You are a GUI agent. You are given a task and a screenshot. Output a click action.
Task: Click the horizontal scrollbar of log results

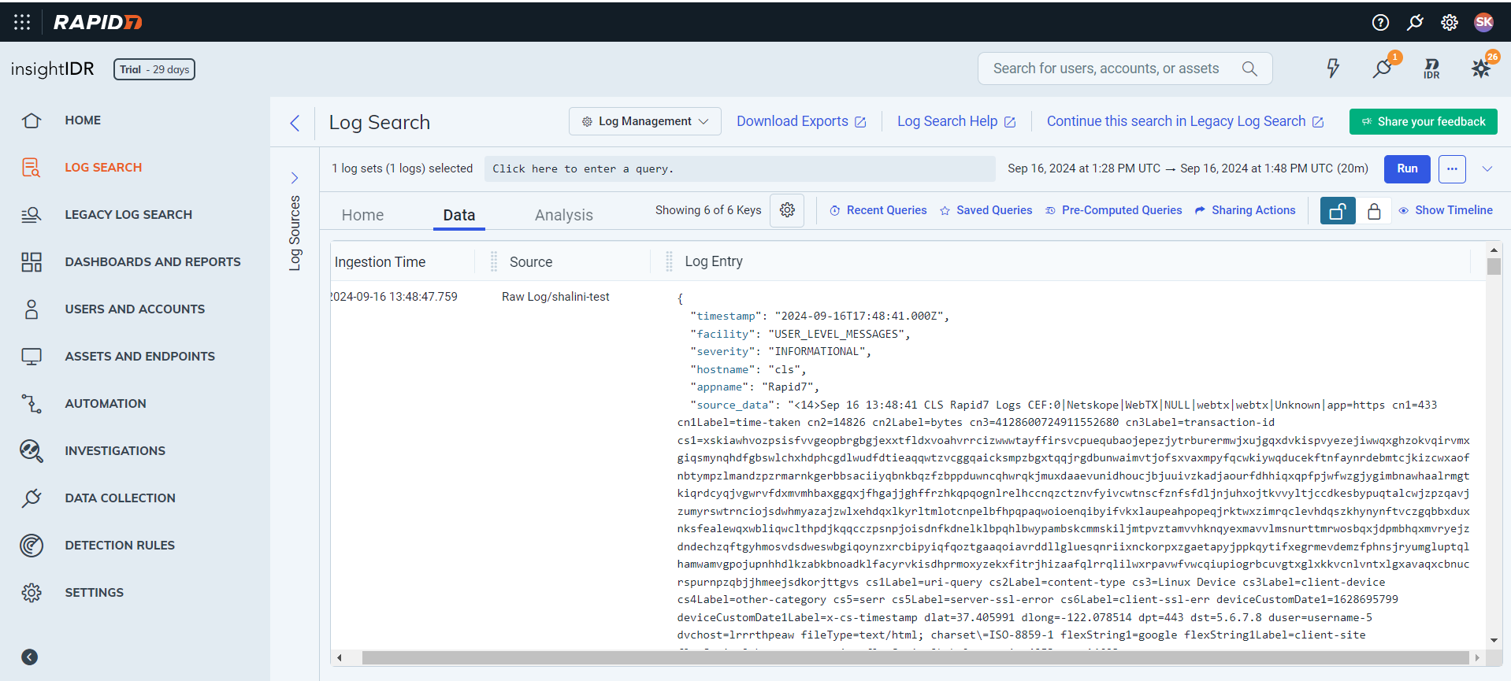(x=915, y=657)
